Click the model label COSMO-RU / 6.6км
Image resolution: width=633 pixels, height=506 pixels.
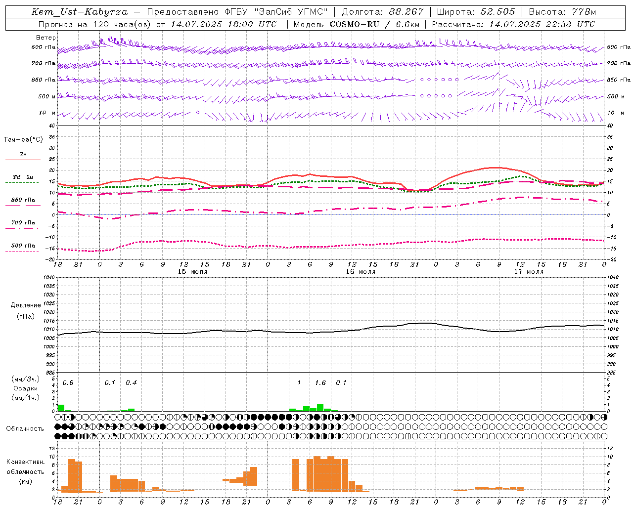point(374,24)
